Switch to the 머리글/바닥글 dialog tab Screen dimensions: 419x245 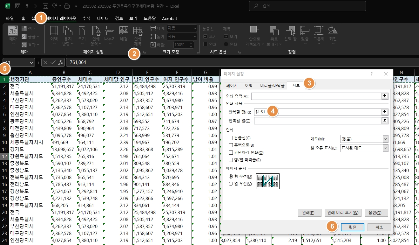tap(272, 86)
